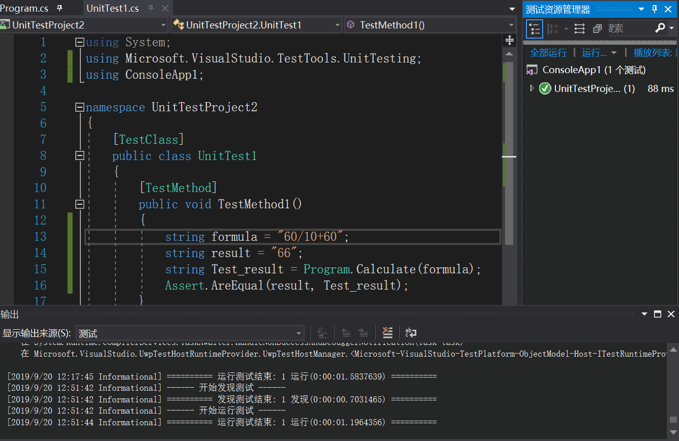
Task: Open the UnitTestProject2 project dropdown
Action: pos(84,25)
